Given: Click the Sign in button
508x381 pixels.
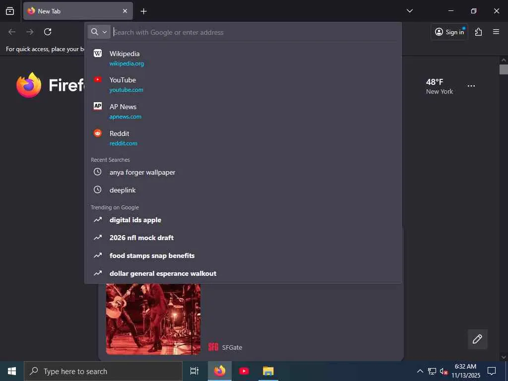Looking at the screenshot, I should pyautogui.click(x=449, y=32).
